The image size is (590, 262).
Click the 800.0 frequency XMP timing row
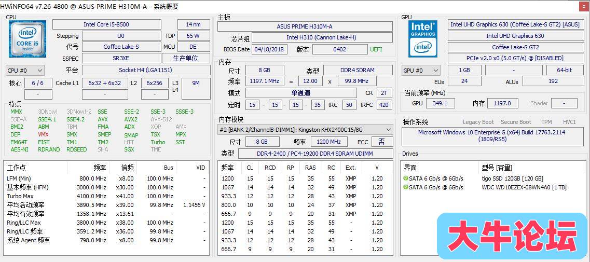(305, 205)
